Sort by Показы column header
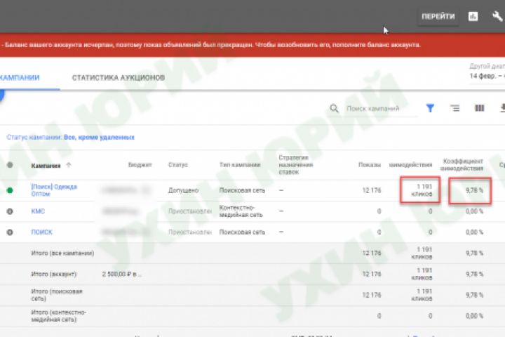 (x=370, y=165)
